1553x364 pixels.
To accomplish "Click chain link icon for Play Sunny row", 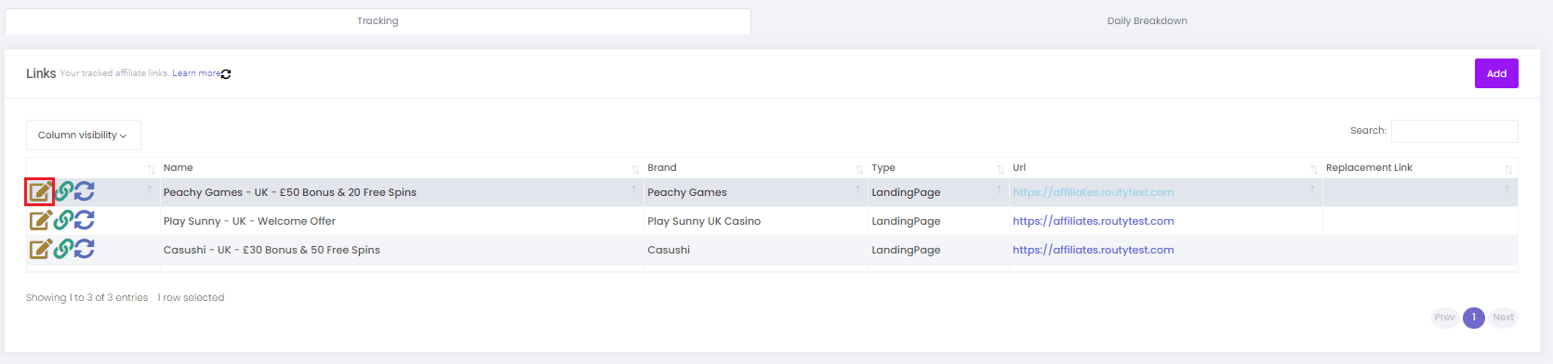I will tap(63, 221).
